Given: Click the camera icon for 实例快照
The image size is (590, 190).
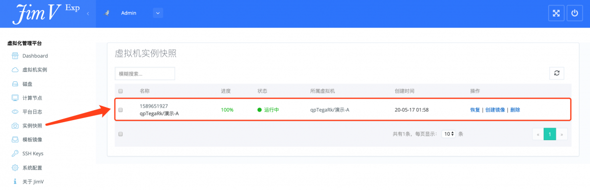Looking at the screenshot, I should point(15,126).
